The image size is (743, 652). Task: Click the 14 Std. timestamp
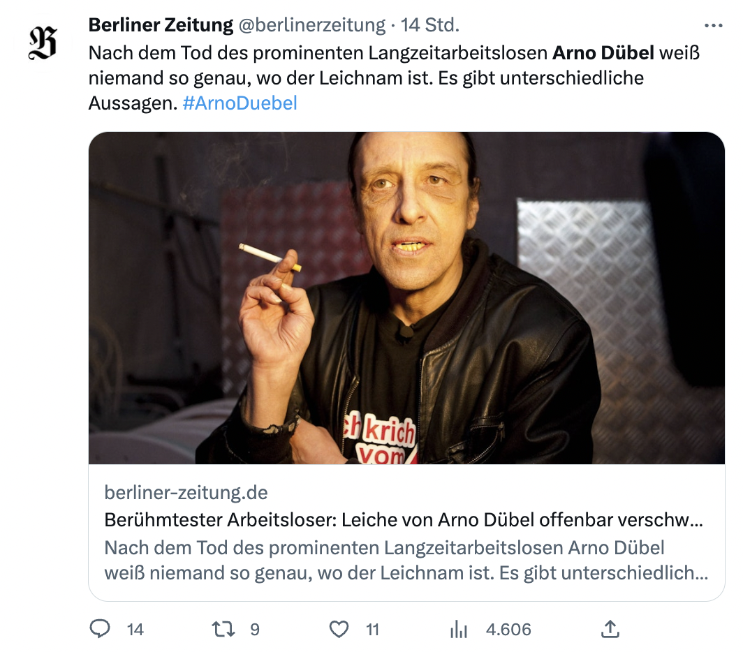430,26
